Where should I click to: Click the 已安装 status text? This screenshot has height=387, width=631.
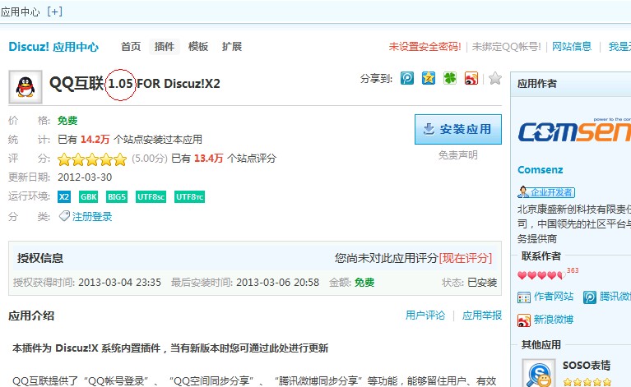(482, 283)
